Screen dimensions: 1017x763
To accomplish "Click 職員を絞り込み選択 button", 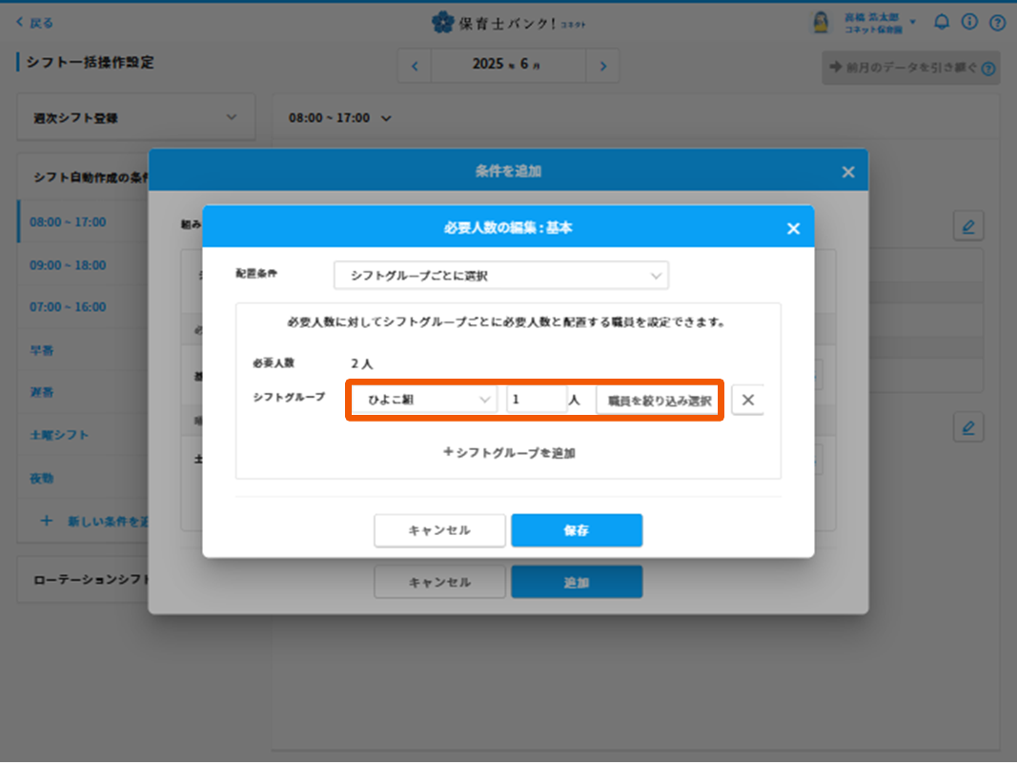I will (660, 401).
